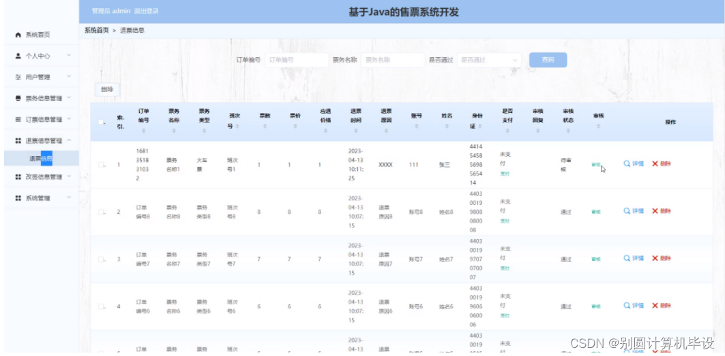Click 详情 text for 姓名7 row
Viewport: 725px width, 356px height.
(638, 258)
